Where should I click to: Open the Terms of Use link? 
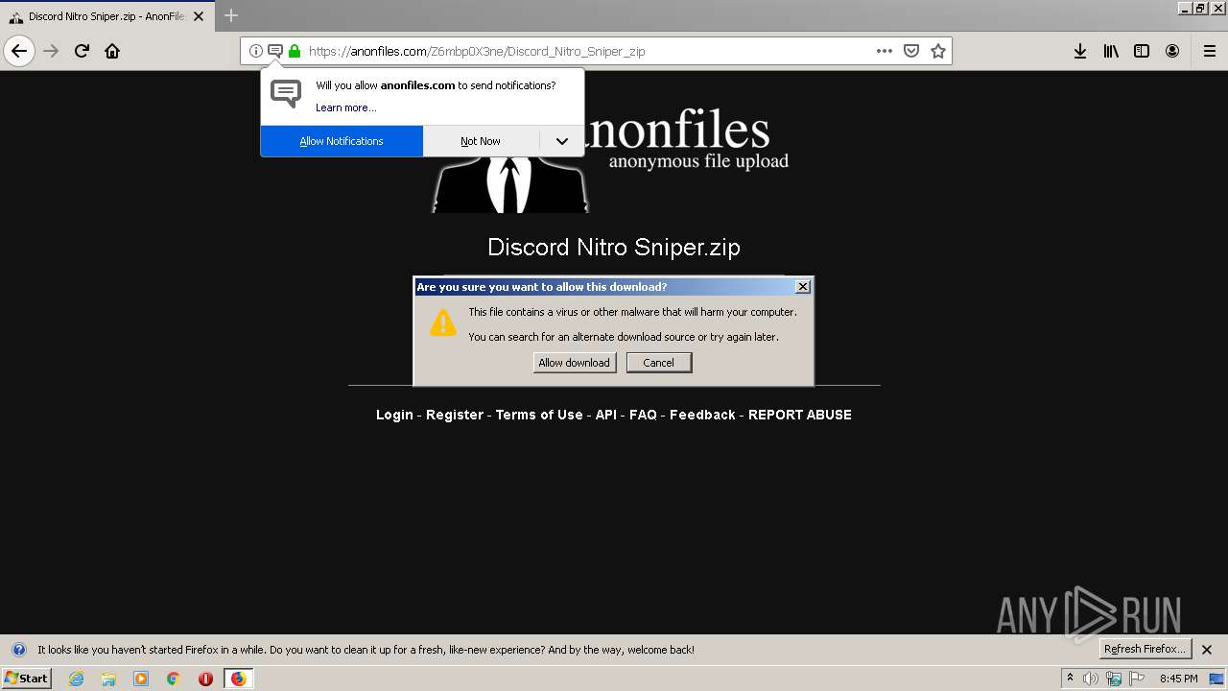[539, 415]
